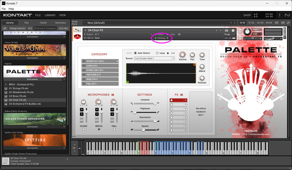This screenshot has height=170, width=292.
Task: Select the TEXTURE (F1) category
Action: pyautogui.click(x=100, y=75)
